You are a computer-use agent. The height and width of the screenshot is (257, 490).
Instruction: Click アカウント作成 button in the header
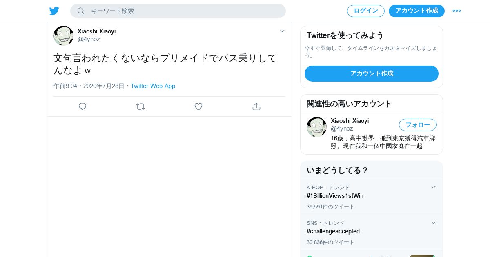tap(416, 11)
